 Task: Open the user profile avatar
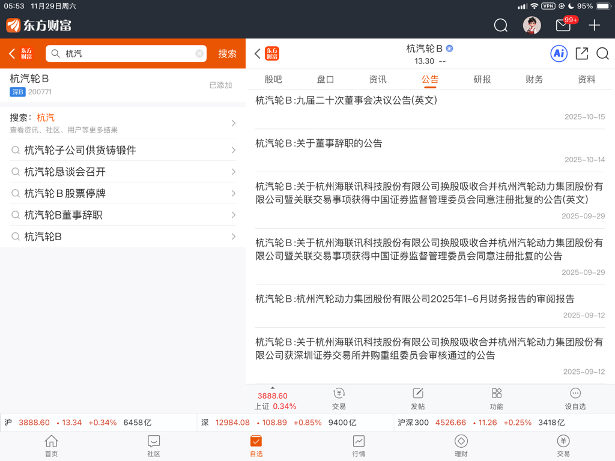coord(532,25)
